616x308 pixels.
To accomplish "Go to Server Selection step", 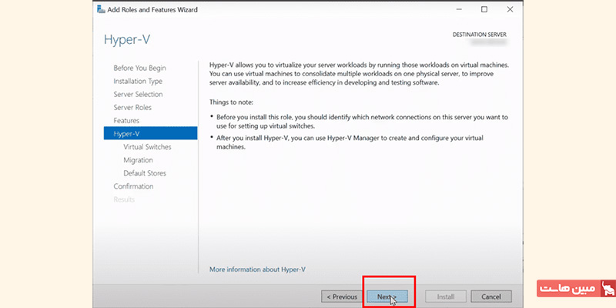I will tap(138, 94).
